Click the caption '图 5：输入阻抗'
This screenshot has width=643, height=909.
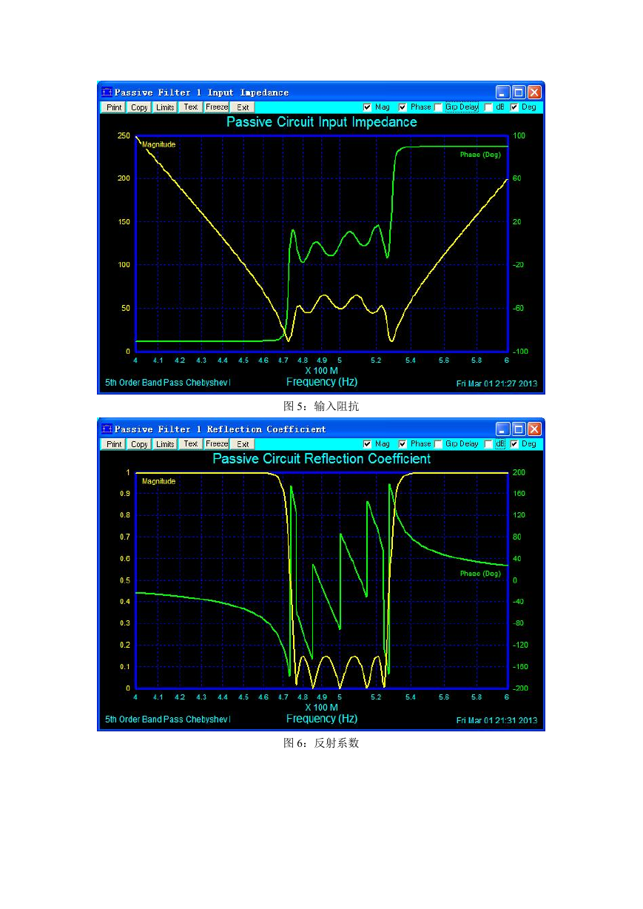click(x=321, y=406)
